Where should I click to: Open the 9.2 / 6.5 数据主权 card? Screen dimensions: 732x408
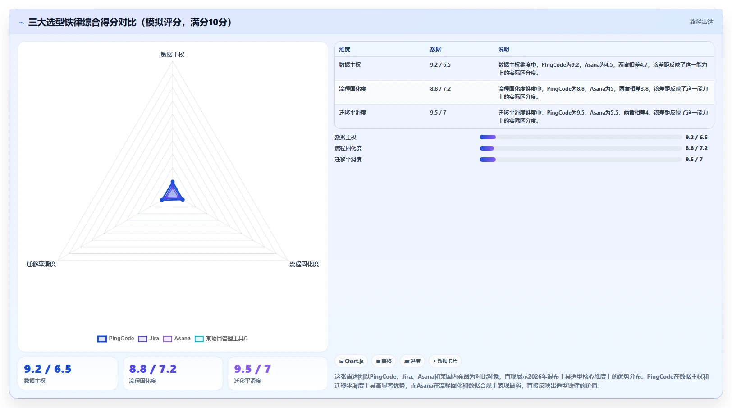(x=68, y=373)
